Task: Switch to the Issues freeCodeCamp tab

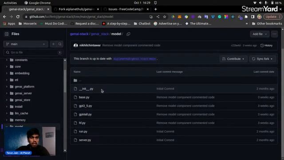Action: 126,9
